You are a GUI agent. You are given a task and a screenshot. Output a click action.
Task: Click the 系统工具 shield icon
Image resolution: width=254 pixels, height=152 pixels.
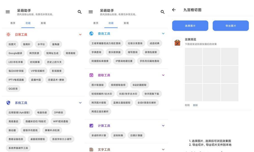tap(8, 103)
